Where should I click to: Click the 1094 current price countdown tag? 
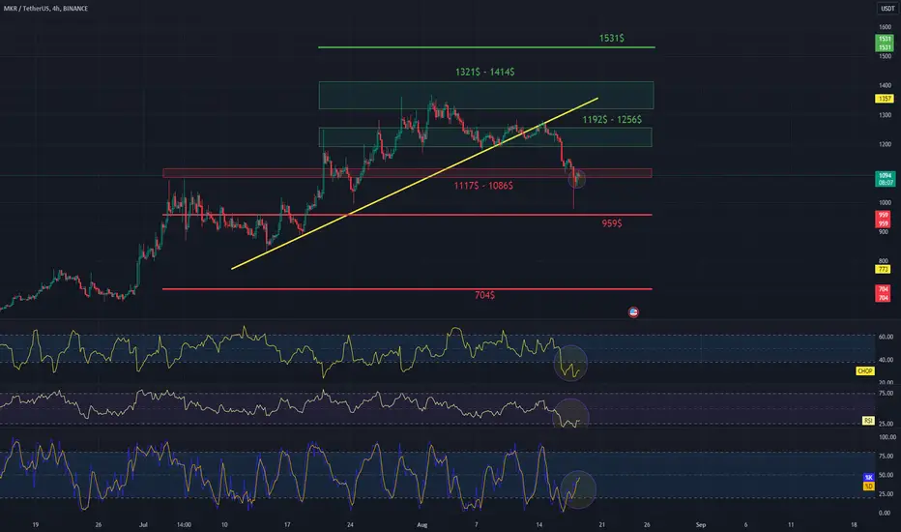click(x=885, y=179)
